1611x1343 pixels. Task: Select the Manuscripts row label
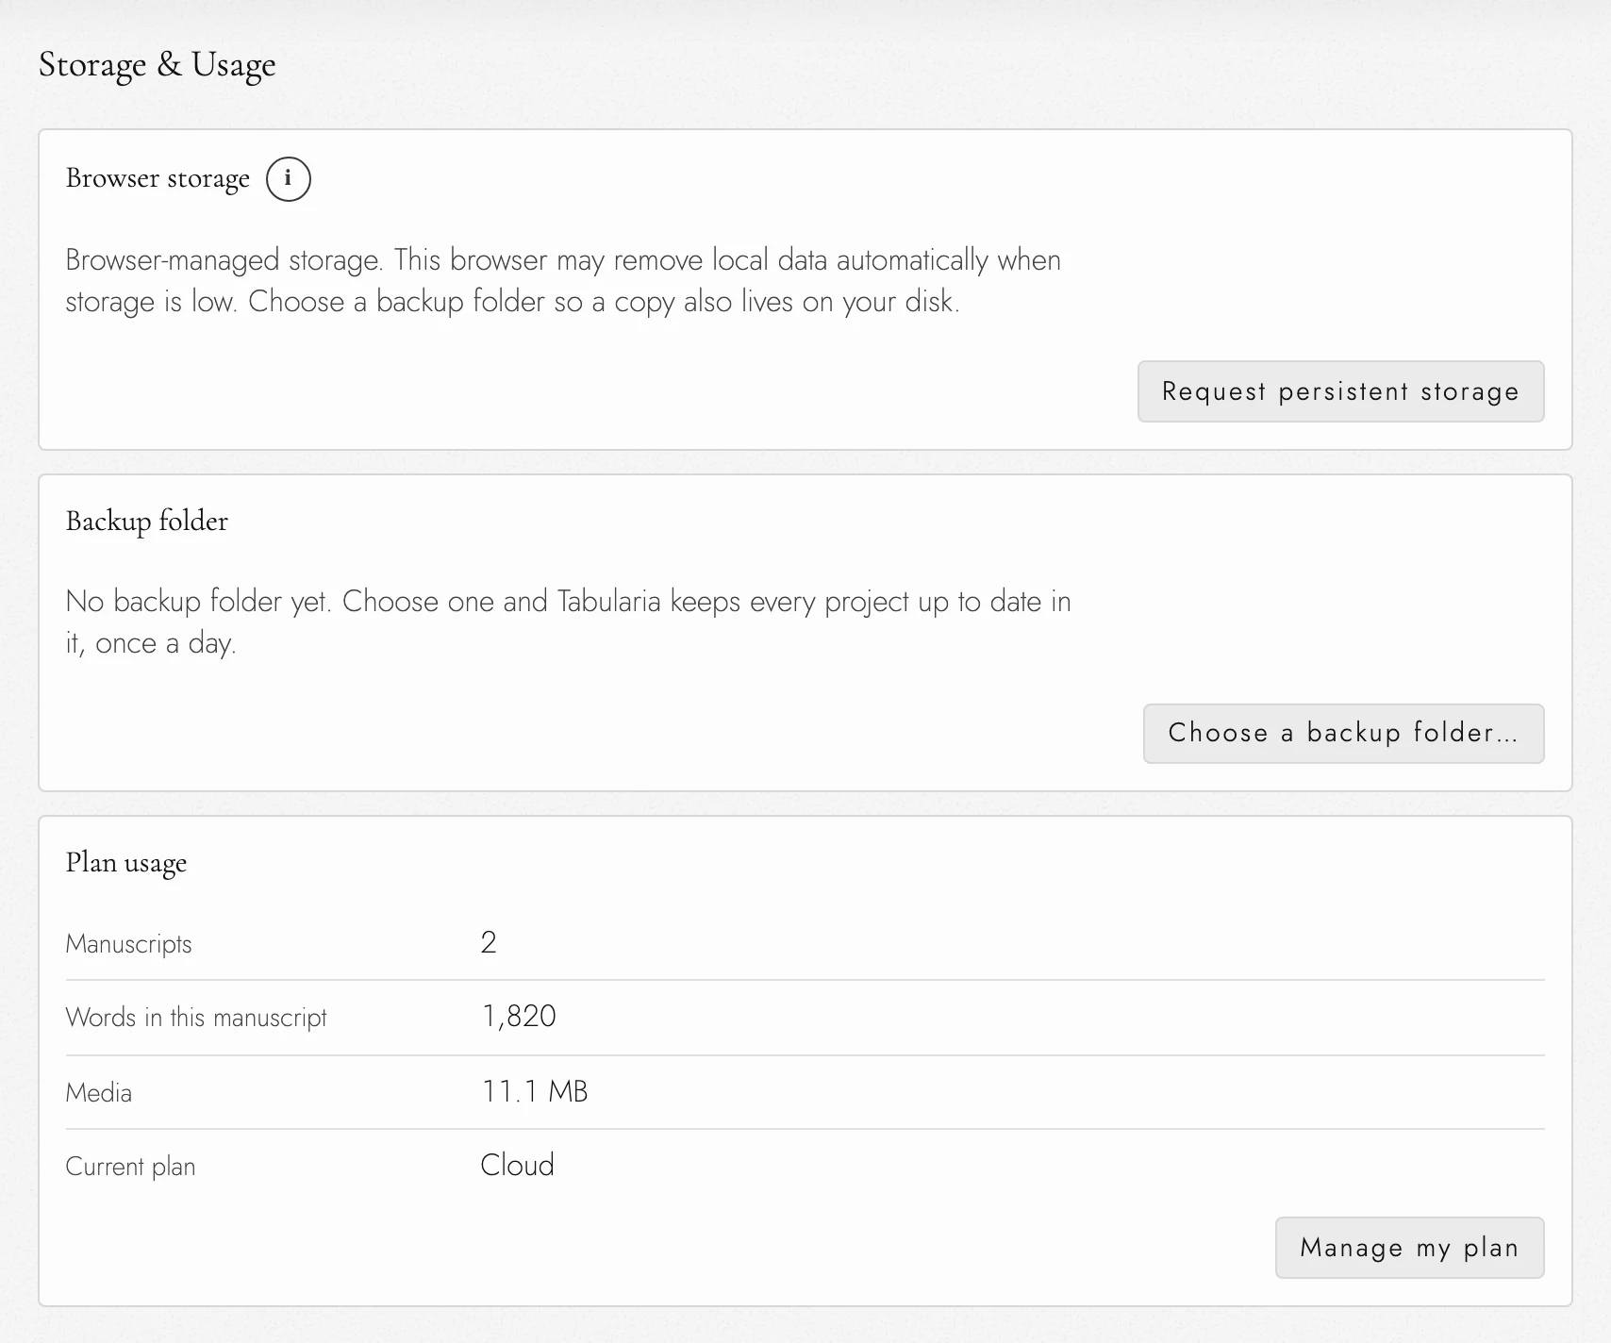(x=129, y=944)
